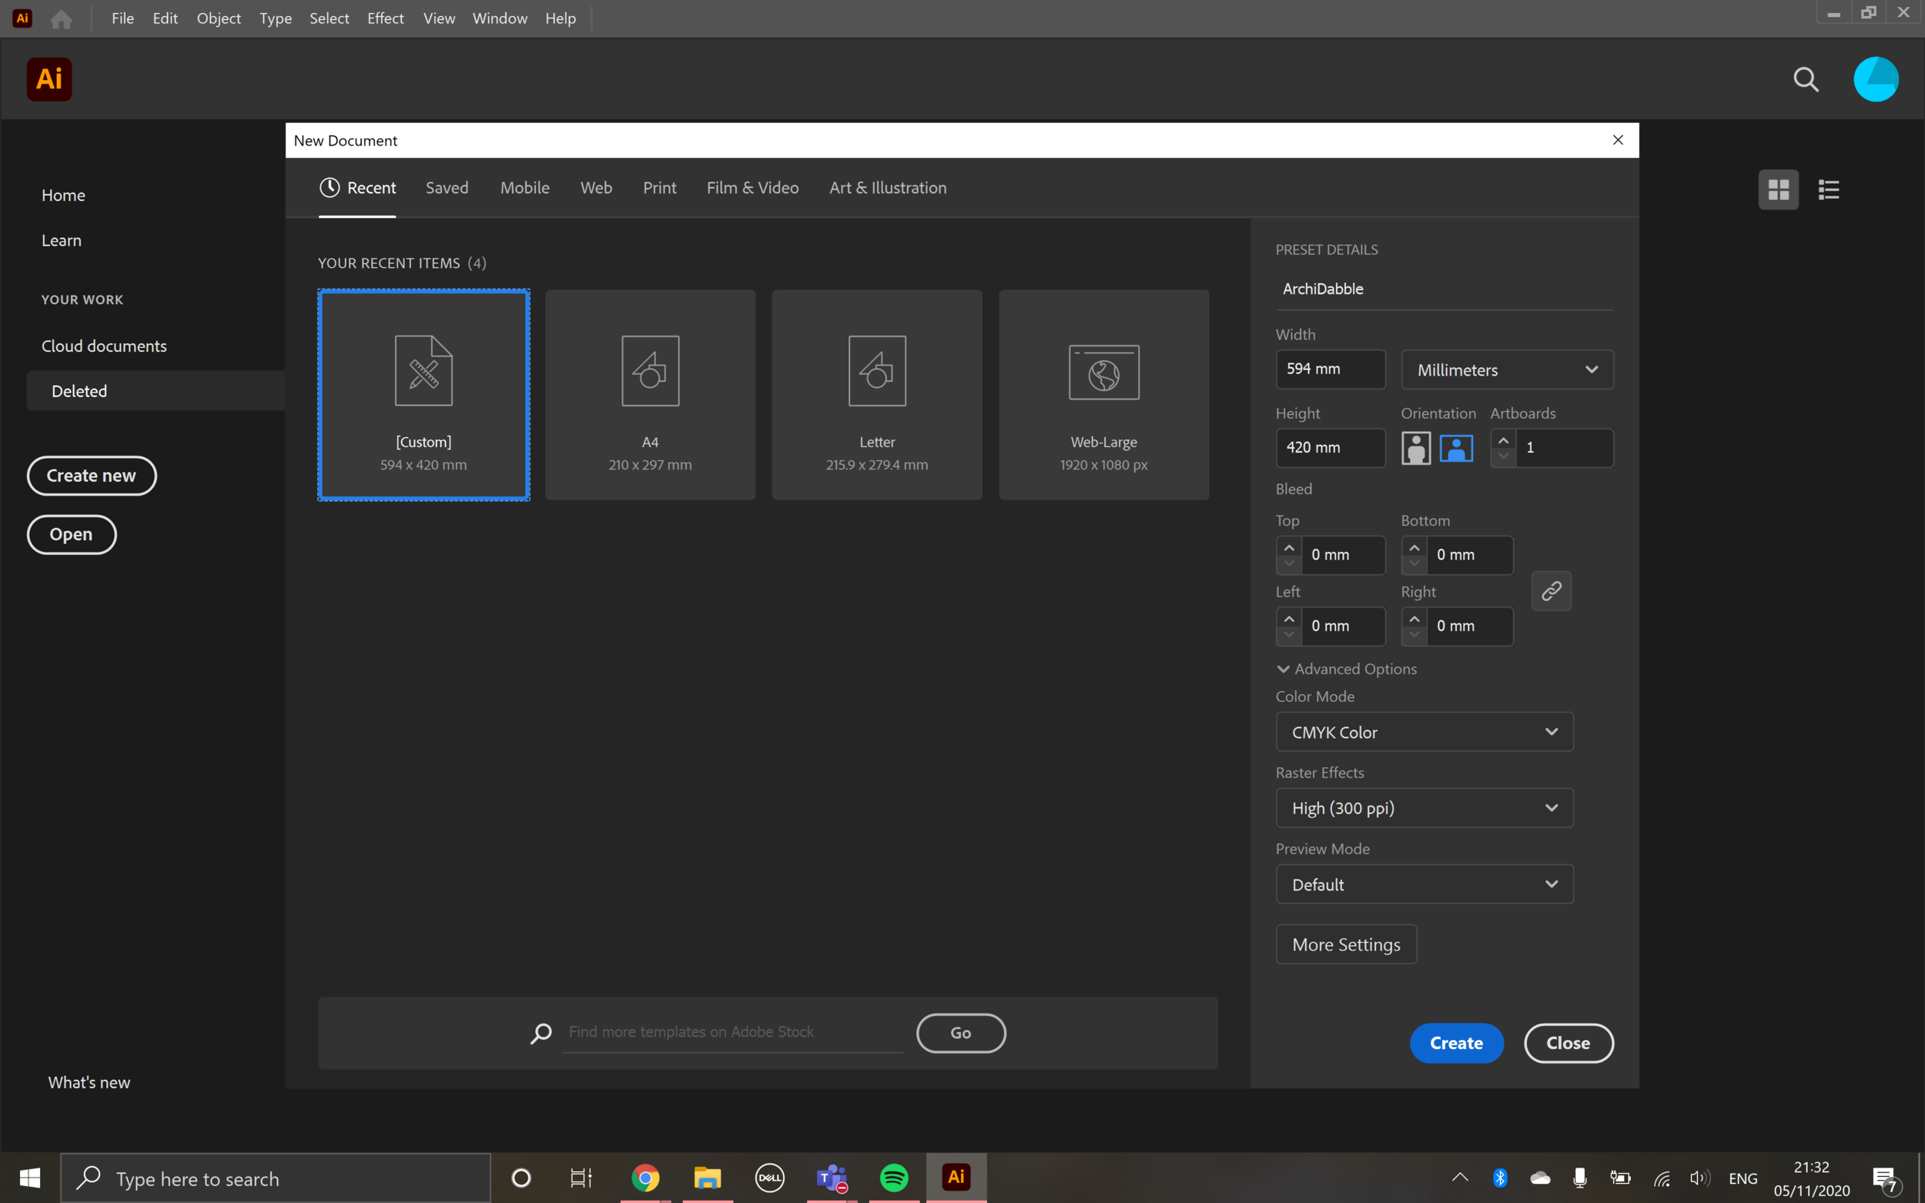
Task: Open the Millimeters units dropdown
Action: pos(1507,370)
